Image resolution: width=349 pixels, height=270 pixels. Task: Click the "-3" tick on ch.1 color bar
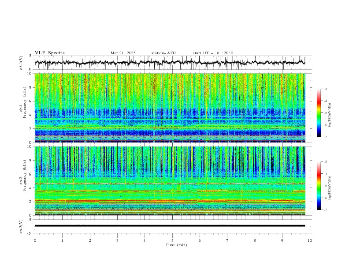[325, 89]
